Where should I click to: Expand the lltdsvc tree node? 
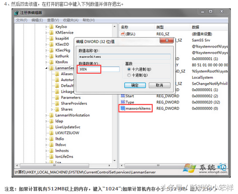coord(46,145)
